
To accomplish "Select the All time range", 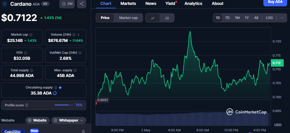I will (x=256, y=18).
